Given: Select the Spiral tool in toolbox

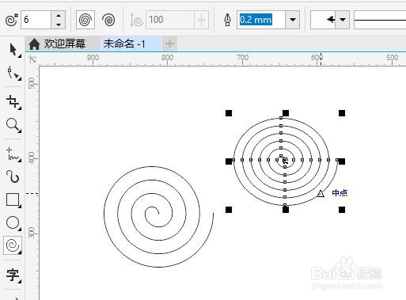Looking at the screenshot, I should point(13,245).
